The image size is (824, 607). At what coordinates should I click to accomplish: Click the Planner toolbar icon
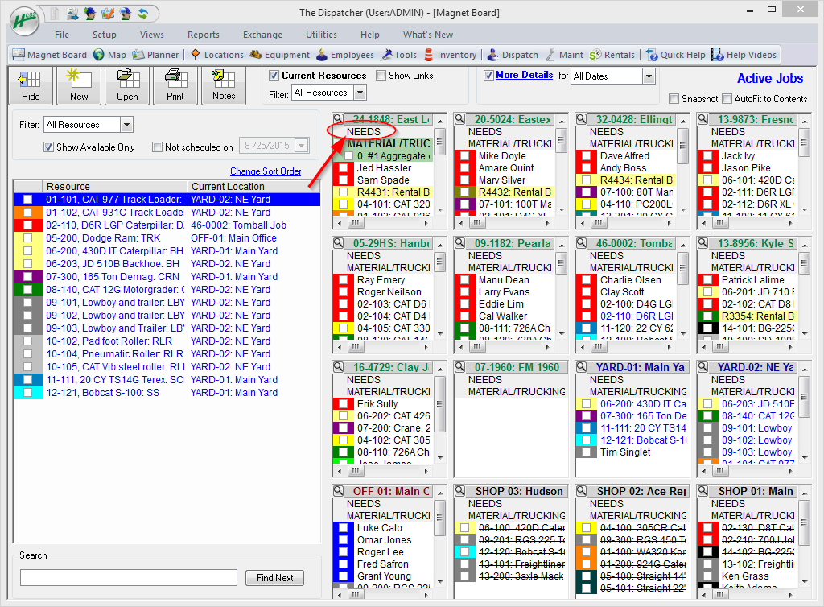138,55
